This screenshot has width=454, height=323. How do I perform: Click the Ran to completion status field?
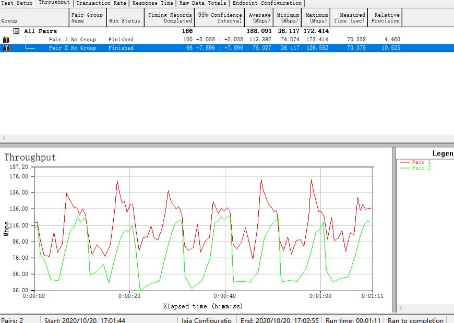415,320
